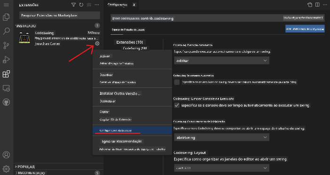Image resolution: width=330 pixels, height=175 pixels.
Task: Toggle the Codeswing auto-save checkbox
Action: pos(177,82)
